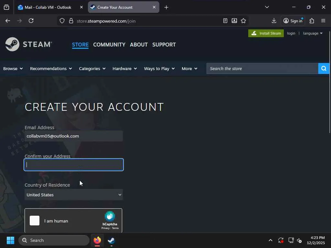The image size is (331, 248).
Task: Open Windows Start menu
Action: coord(10,240)
